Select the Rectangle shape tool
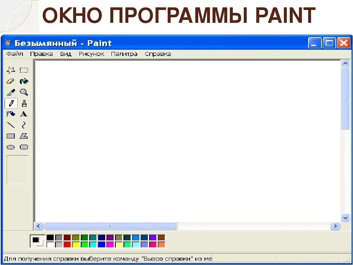 pyautogui.click(x=11, y=136)
